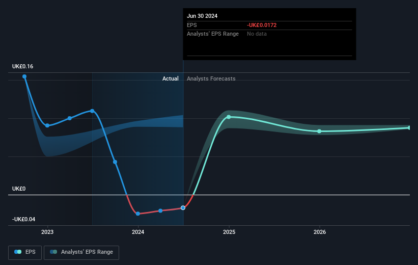The image size is (418, 265).
Task: Select the negative EPS point after 2024
Action: (160, 211)
